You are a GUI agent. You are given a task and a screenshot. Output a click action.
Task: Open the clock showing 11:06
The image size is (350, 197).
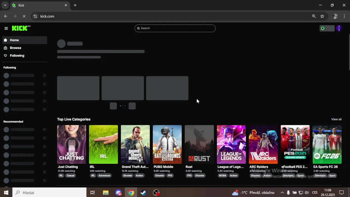click(328, 193)
